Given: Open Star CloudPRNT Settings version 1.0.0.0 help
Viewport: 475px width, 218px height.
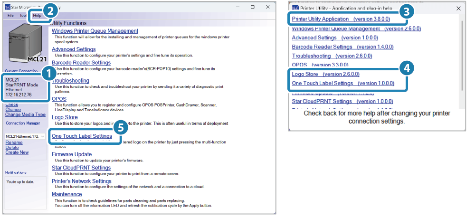Looking at the screenshot, I should point(342,102).
